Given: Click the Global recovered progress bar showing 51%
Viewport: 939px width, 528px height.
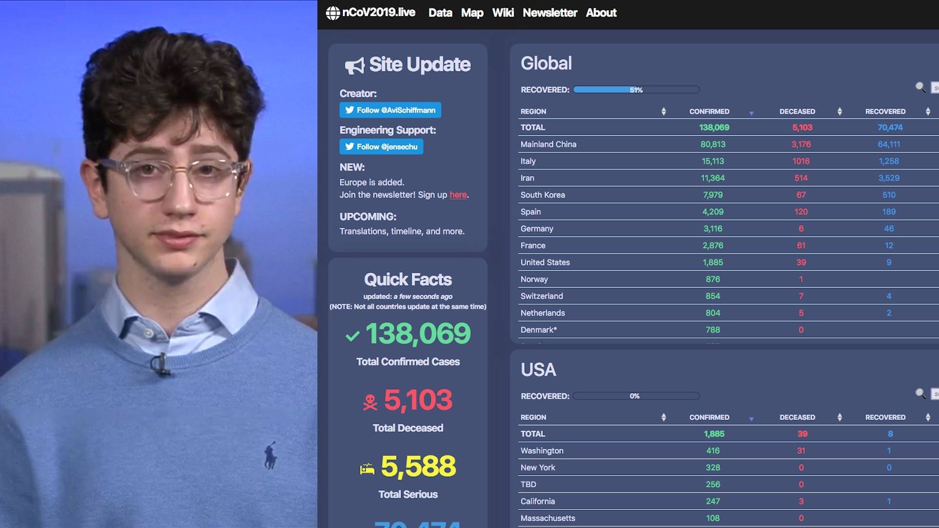Looking at the screenshot, I should [636, 89].
